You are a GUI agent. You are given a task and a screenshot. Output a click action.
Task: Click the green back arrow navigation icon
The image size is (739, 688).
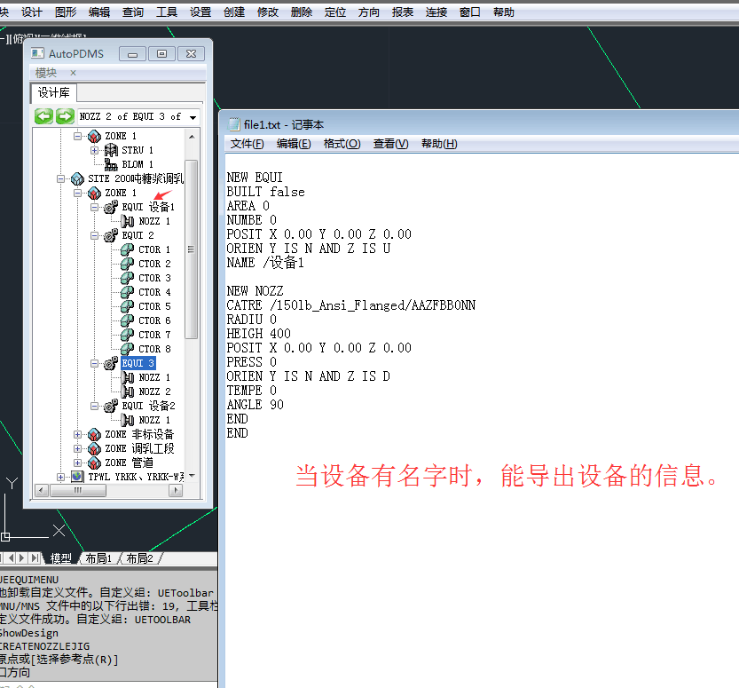43,116
